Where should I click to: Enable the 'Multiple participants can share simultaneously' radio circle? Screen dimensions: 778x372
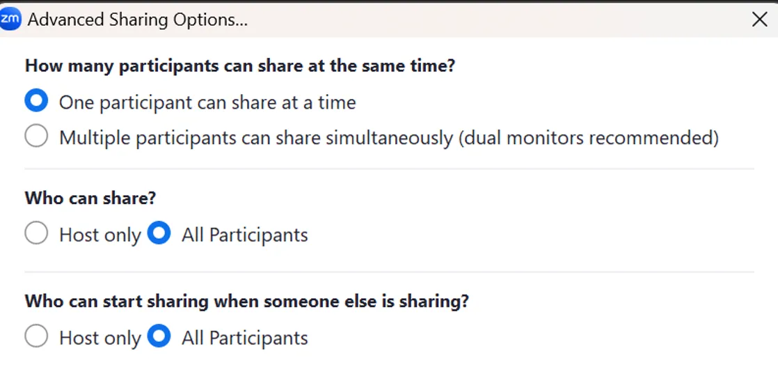pos(36,137)
